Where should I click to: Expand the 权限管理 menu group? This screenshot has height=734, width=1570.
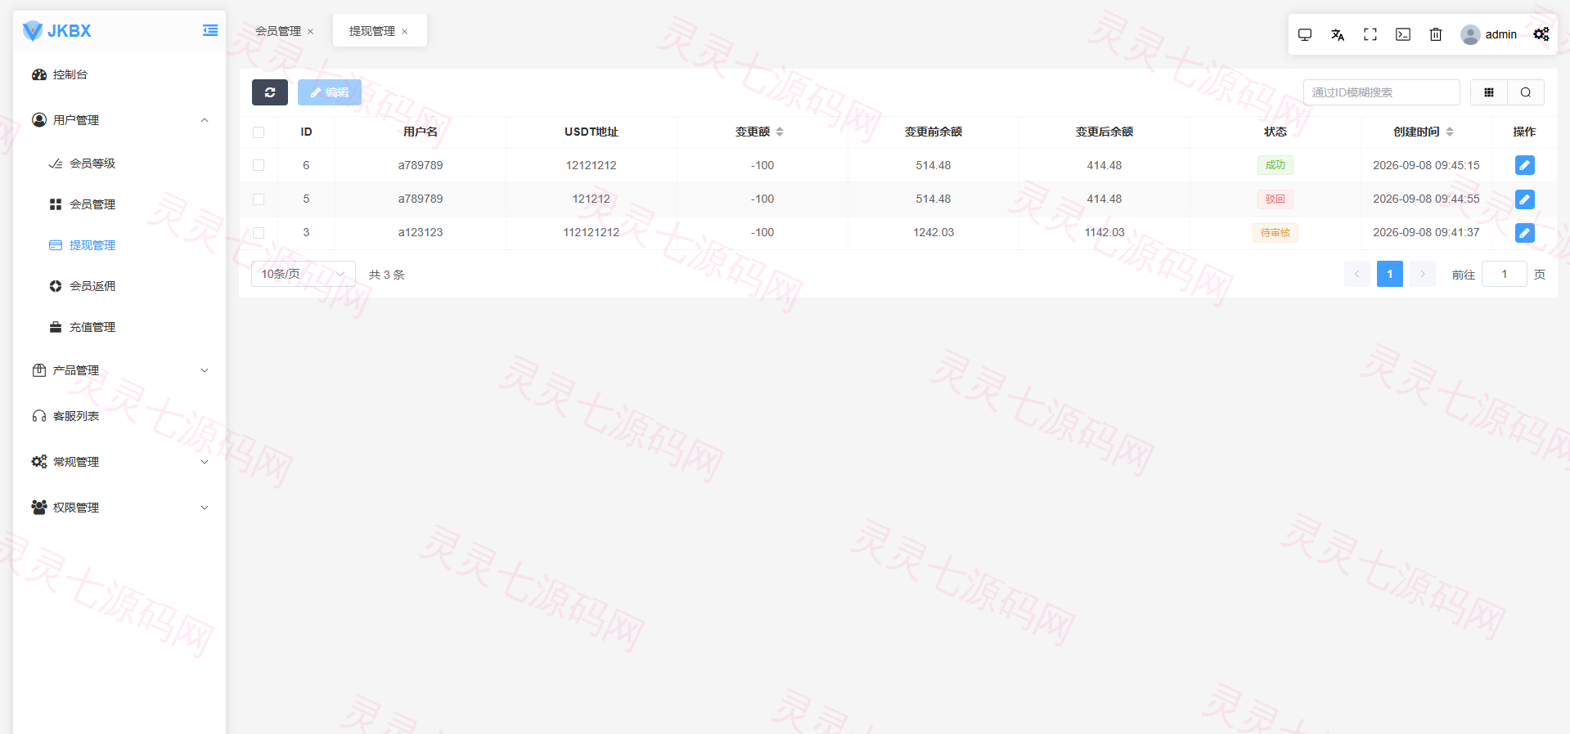[x=119, y=508]
